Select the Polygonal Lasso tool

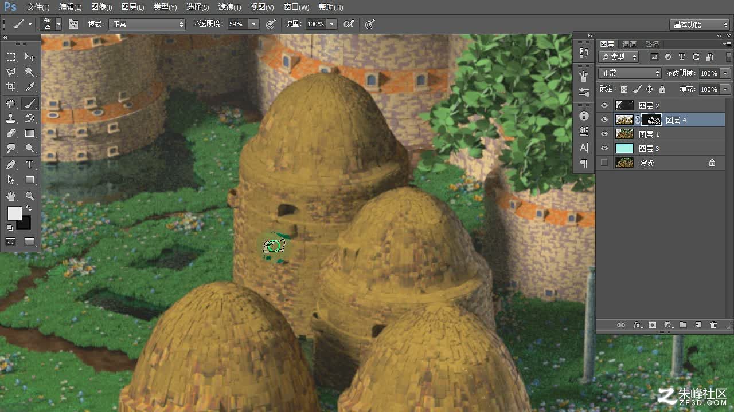[x=11, y=72]
